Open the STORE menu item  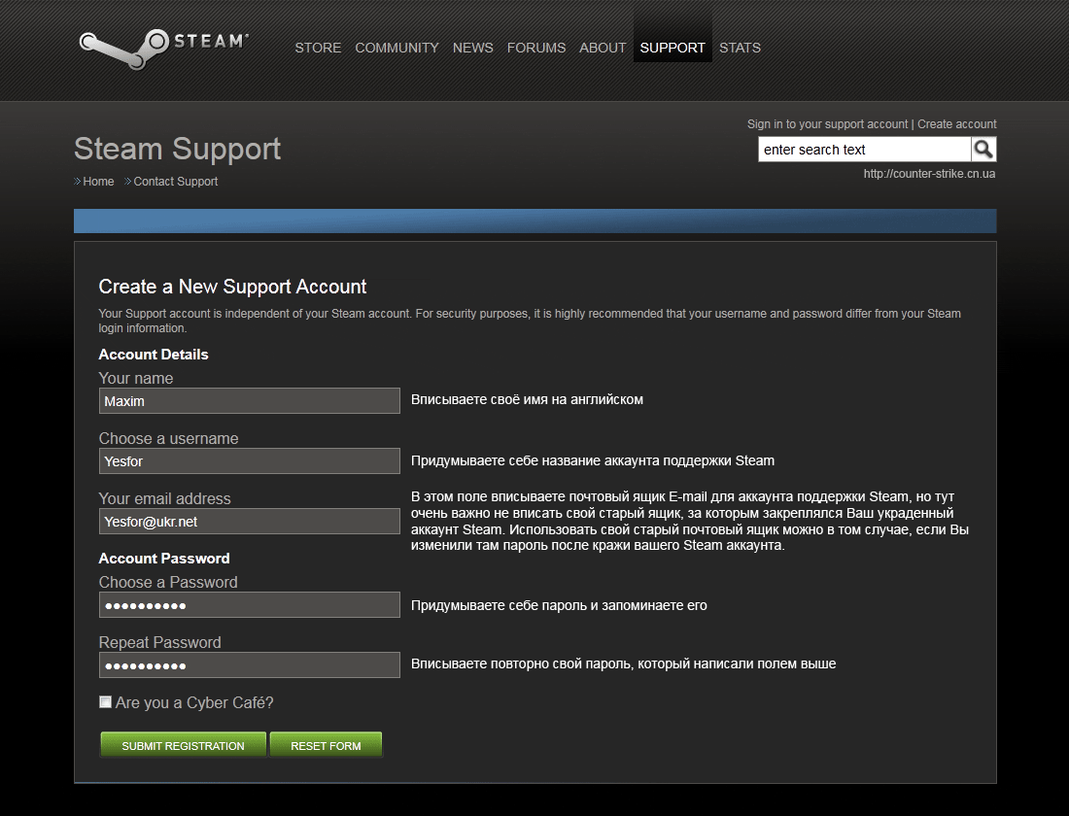tap(318, 48)
